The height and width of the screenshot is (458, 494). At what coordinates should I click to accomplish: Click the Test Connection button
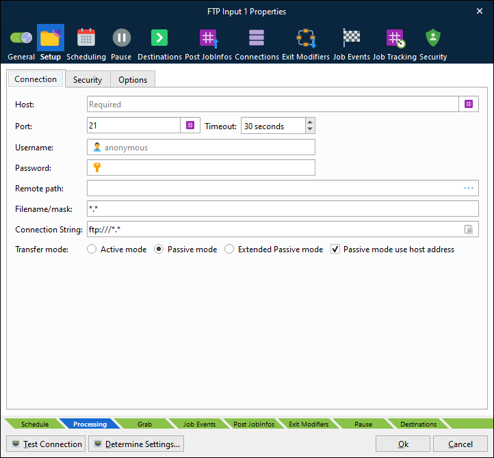46,444
